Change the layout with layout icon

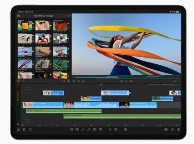[x=166, y=129]
